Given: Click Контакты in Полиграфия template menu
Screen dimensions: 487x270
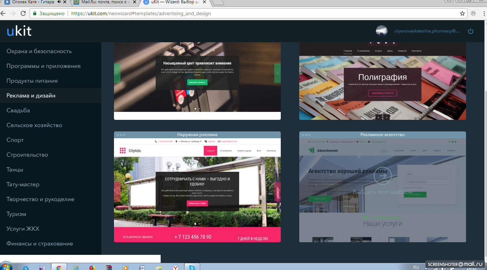Looking at the screenshot, I should [x=416, y=51].
